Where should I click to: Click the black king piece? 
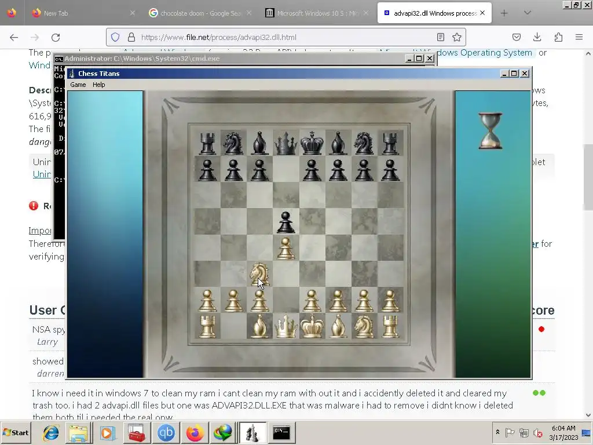[x=312, y=143]
